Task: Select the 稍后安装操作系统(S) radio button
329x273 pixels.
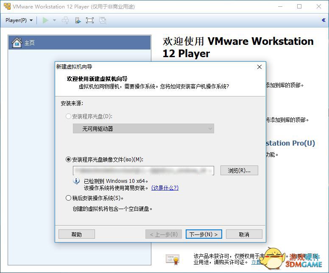Action: pyautogui.click(x=68, y=198)
